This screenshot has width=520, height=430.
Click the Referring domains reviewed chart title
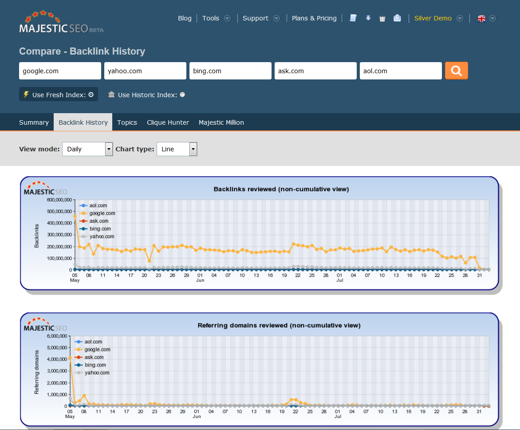pos(279,325)
